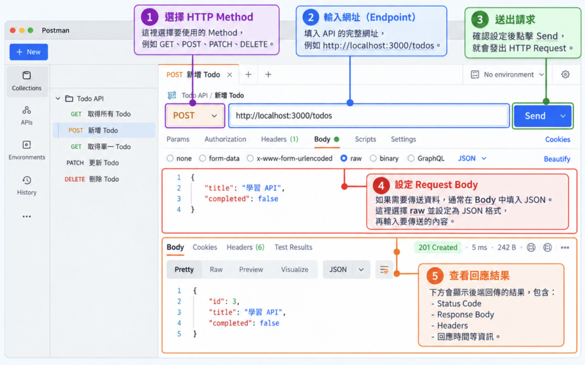The width and height of the screenshot is (585, 365).
Task: Switch to the request Body tab
Action: (x=326, y=139)
